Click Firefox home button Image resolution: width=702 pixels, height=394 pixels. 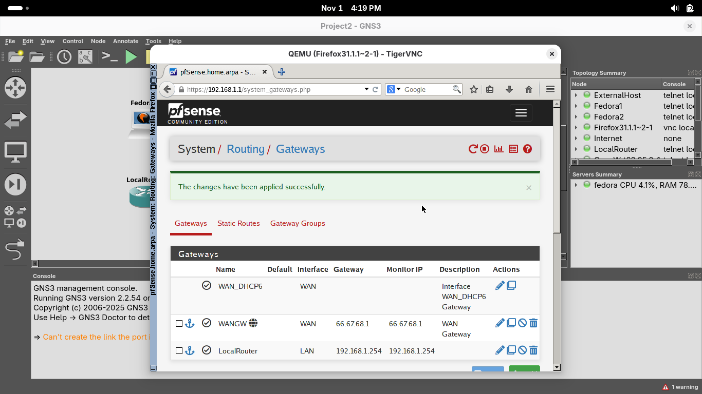[528, 89]
